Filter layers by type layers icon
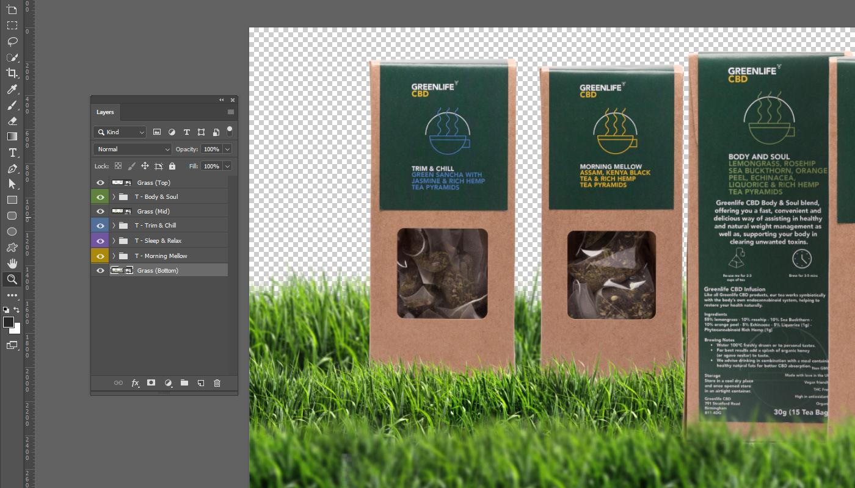Image resolution: width=855 pixels, height=488 pixels. [x=186, y=132]
